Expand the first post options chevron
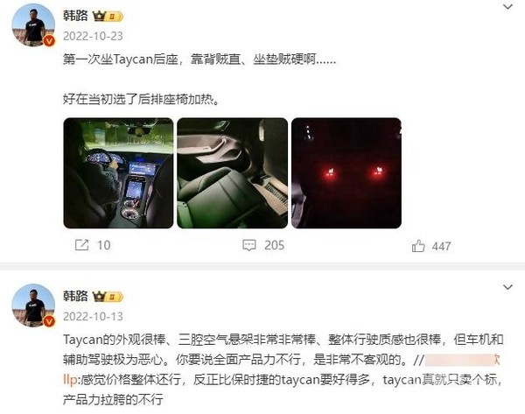Viewport: 525px width, 414px height. coord(507,7)
